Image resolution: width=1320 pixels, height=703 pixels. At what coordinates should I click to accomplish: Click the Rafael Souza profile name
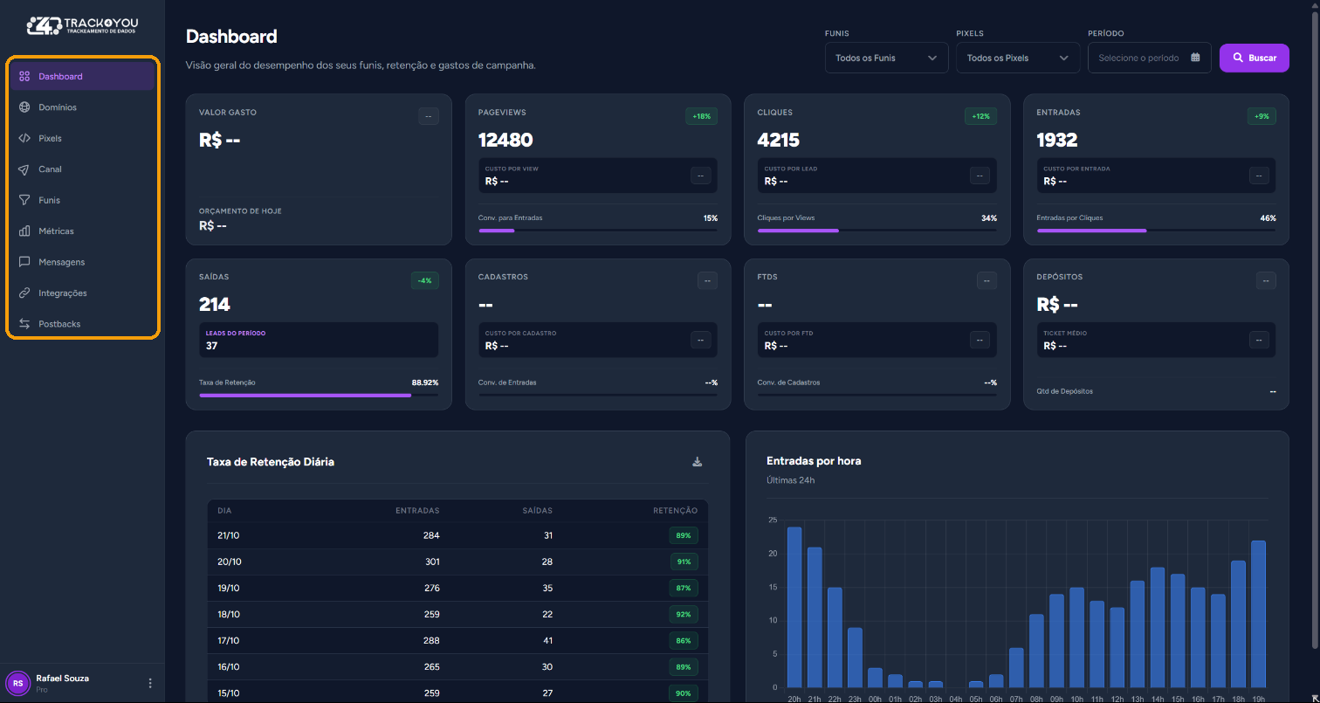tap(62, 678)
